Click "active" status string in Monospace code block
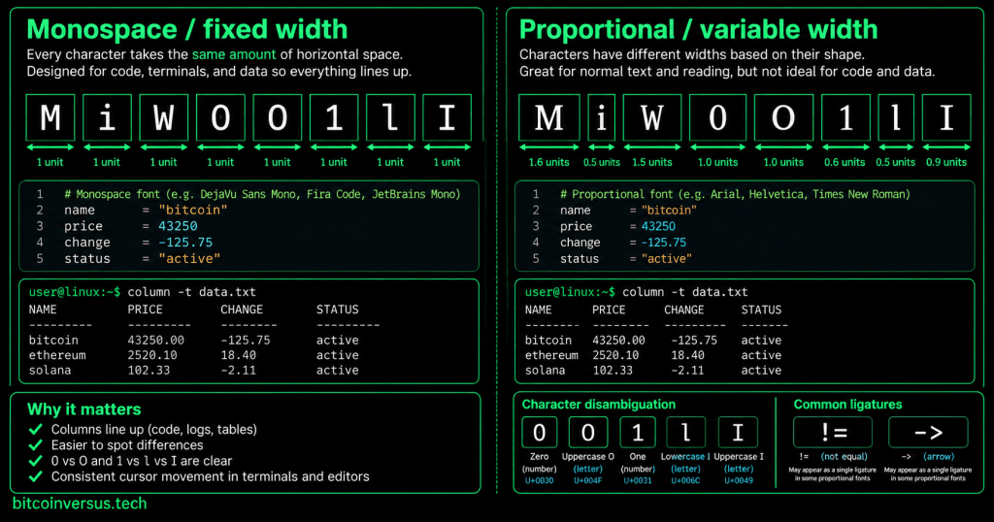This screenshot has width=994, height=522. pyautogui.click(x=189, y=258)
